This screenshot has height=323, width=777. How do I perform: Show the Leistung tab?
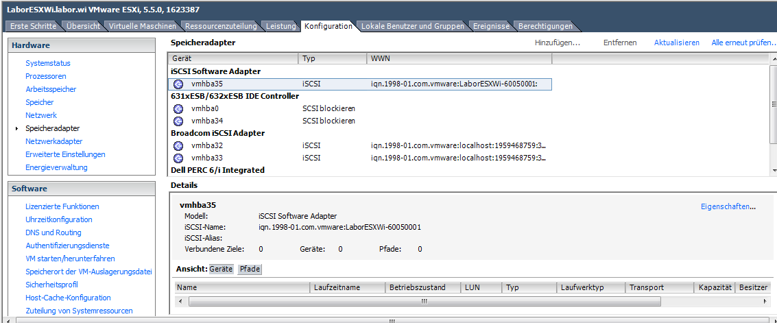coord(280,26)
